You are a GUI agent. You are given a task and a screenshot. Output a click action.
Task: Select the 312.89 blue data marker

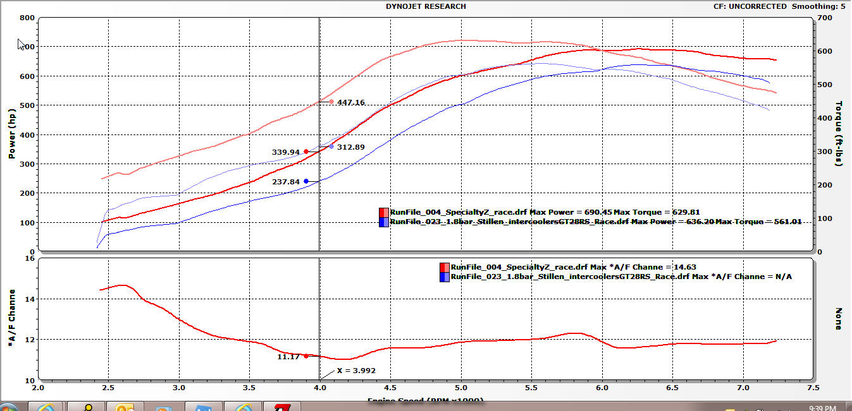point(331,146)
